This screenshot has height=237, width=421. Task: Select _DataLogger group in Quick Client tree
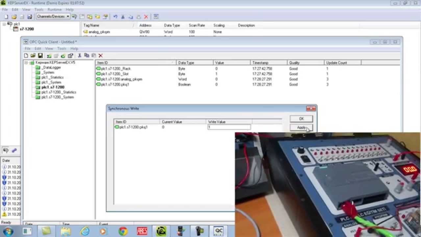(51, 67)
